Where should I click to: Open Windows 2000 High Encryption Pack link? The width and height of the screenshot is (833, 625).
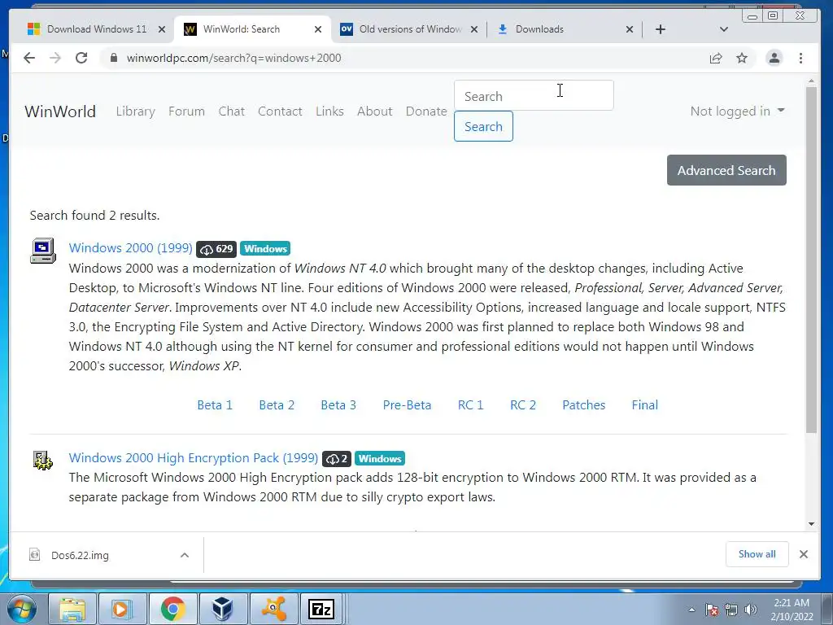[194, 457]
